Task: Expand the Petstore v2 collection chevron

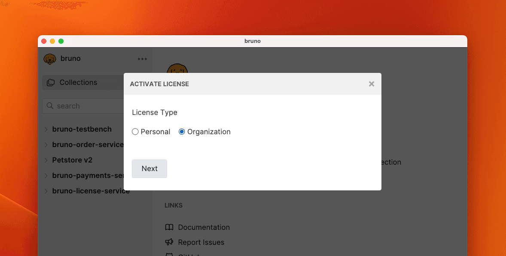Action: [46, 160]
